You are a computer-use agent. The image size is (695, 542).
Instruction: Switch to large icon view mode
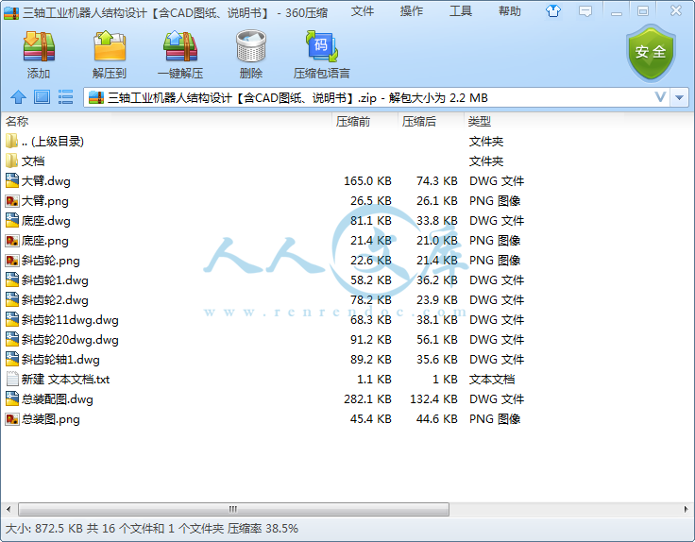[42, 97]
